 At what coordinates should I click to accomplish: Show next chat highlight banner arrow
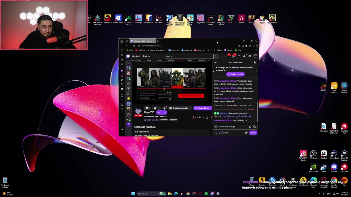click(x=256, y=71)
